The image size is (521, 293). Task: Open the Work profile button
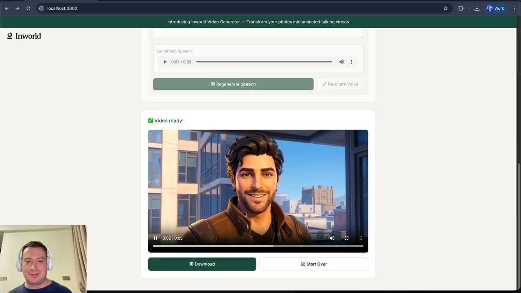click(495, 8)
